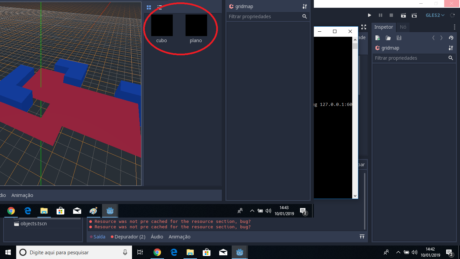Open the Animação panel at the bottom
Viewport: 460px width, 259px height.
(179, 237)
